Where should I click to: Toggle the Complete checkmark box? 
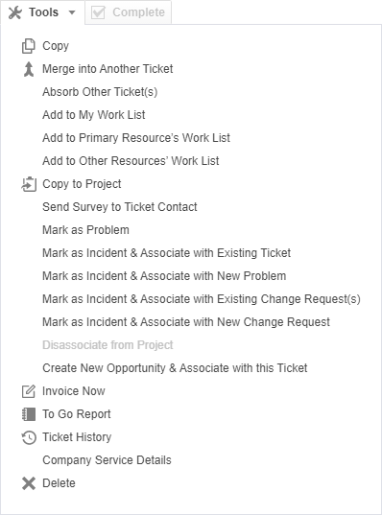(x=98, y=12)
